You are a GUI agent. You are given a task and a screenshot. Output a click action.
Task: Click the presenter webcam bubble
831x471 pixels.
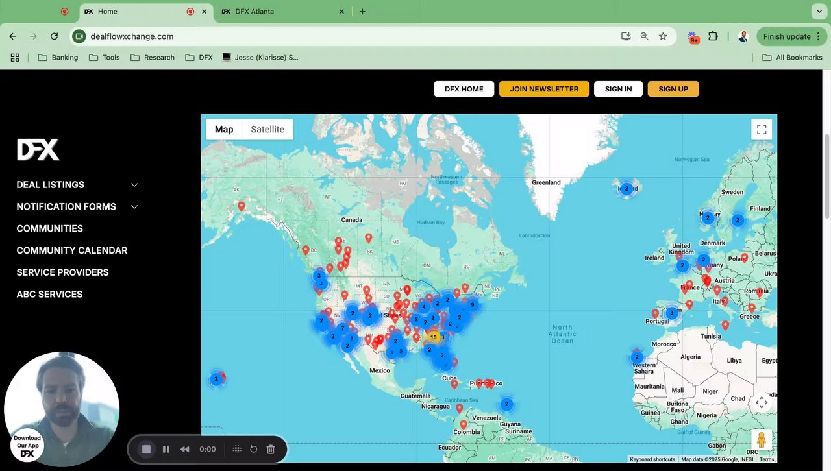point(62,409)
